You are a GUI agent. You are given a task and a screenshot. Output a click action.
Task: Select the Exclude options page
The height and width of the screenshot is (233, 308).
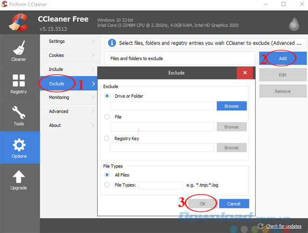tap(69, 83)
